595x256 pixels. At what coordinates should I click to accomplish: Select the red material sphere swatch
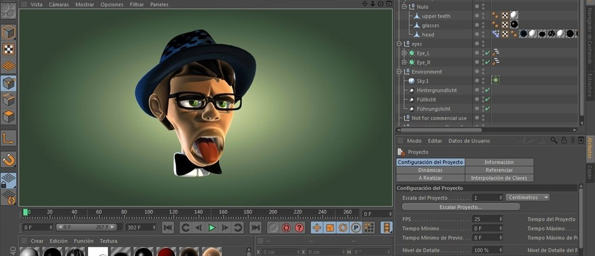pyautogui.click(x=166, y=252)
